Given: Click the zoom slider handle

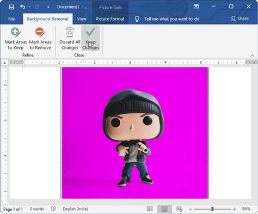Looking at the screenshot, I should coord(212,209).
